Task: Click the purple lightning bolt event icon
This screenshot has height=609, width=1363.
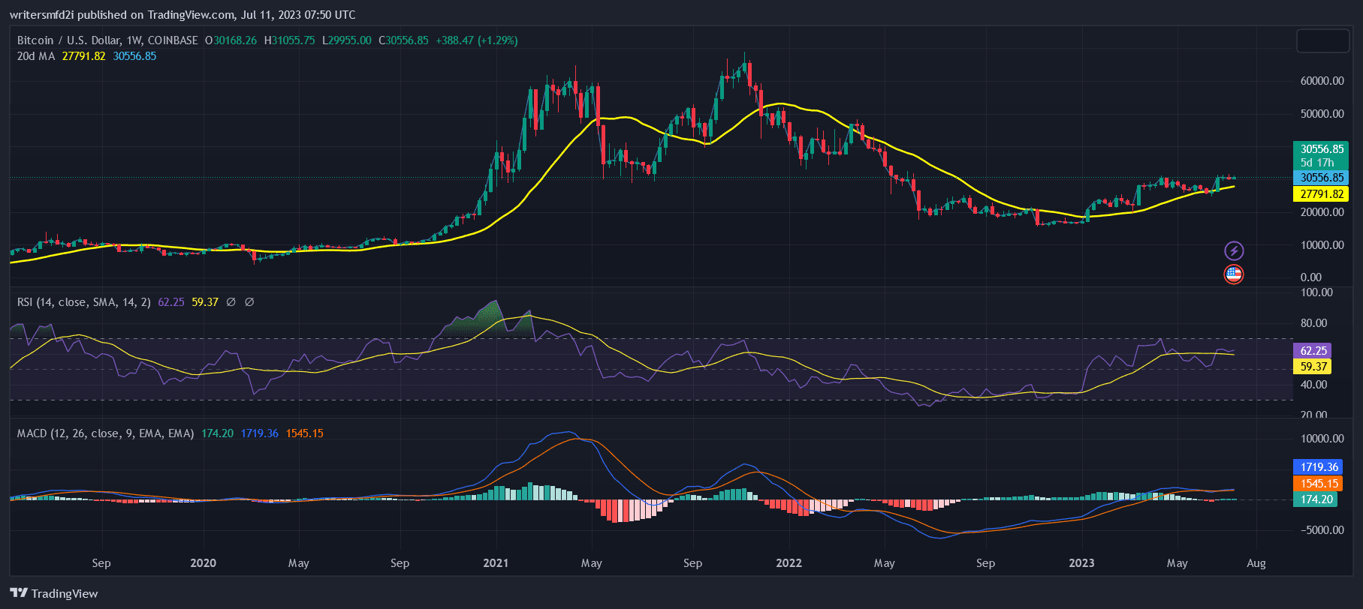Action: click(1234, 250)
